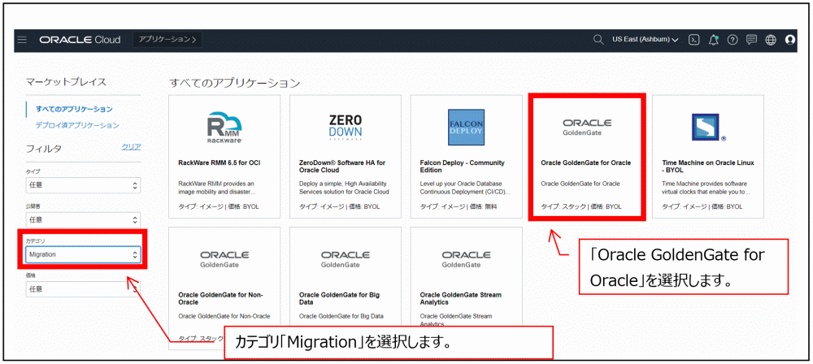The image size is (813, 364).
Task: Open the user profile avatar icon
Action: tap(790, 40)
